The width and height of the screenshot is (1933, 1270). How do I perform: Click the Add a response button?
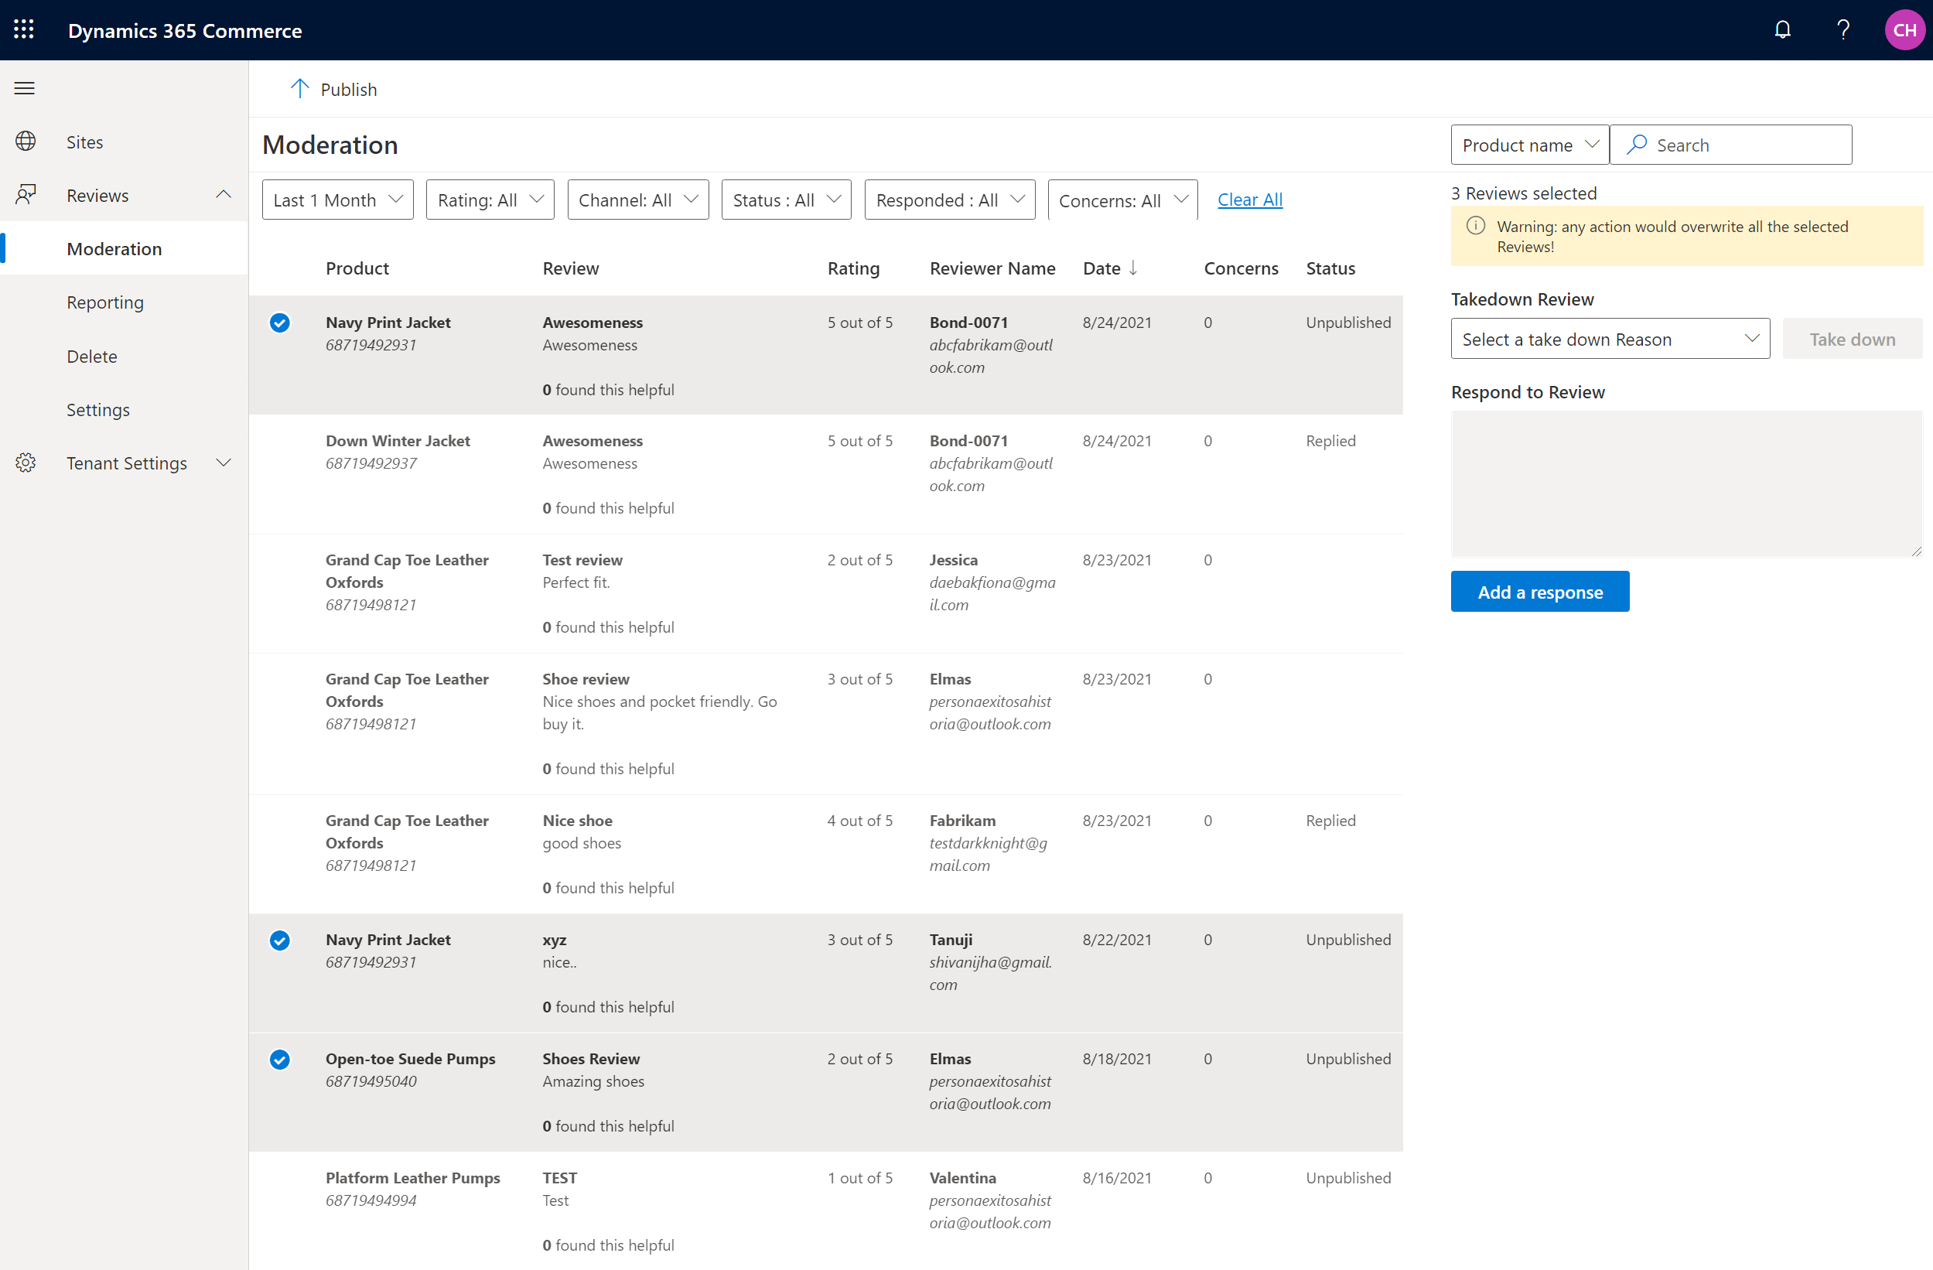tap(1541, 591)
